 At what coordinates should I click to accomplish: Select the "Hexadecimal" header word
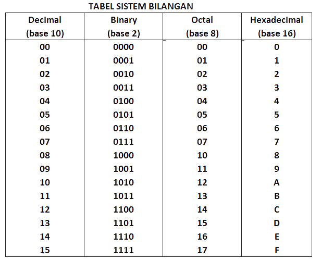click(277, 20)
